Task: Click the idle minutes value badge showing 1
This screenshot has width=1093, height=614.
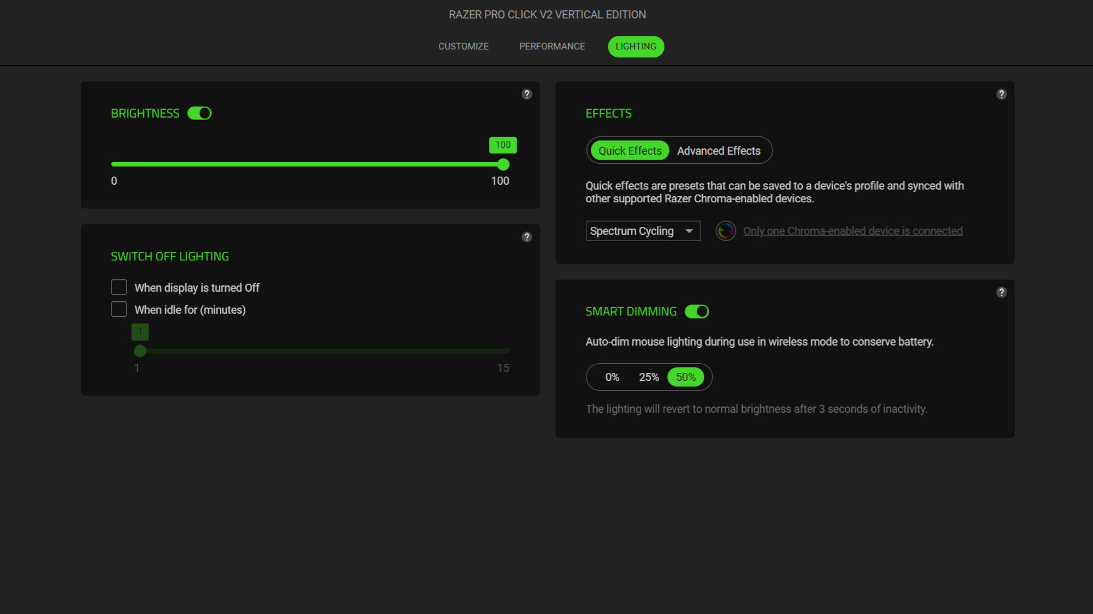Action: (x=139, y=331)
